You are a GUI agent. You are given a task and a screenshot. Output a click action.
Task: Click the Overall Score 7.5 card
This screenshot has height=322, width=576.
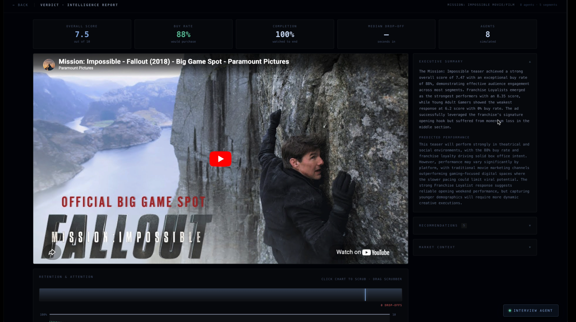[x=82, y=34]
